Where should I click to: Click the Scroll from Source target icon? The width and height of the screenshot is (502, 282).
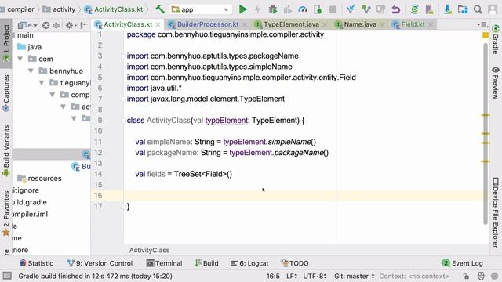45,25
